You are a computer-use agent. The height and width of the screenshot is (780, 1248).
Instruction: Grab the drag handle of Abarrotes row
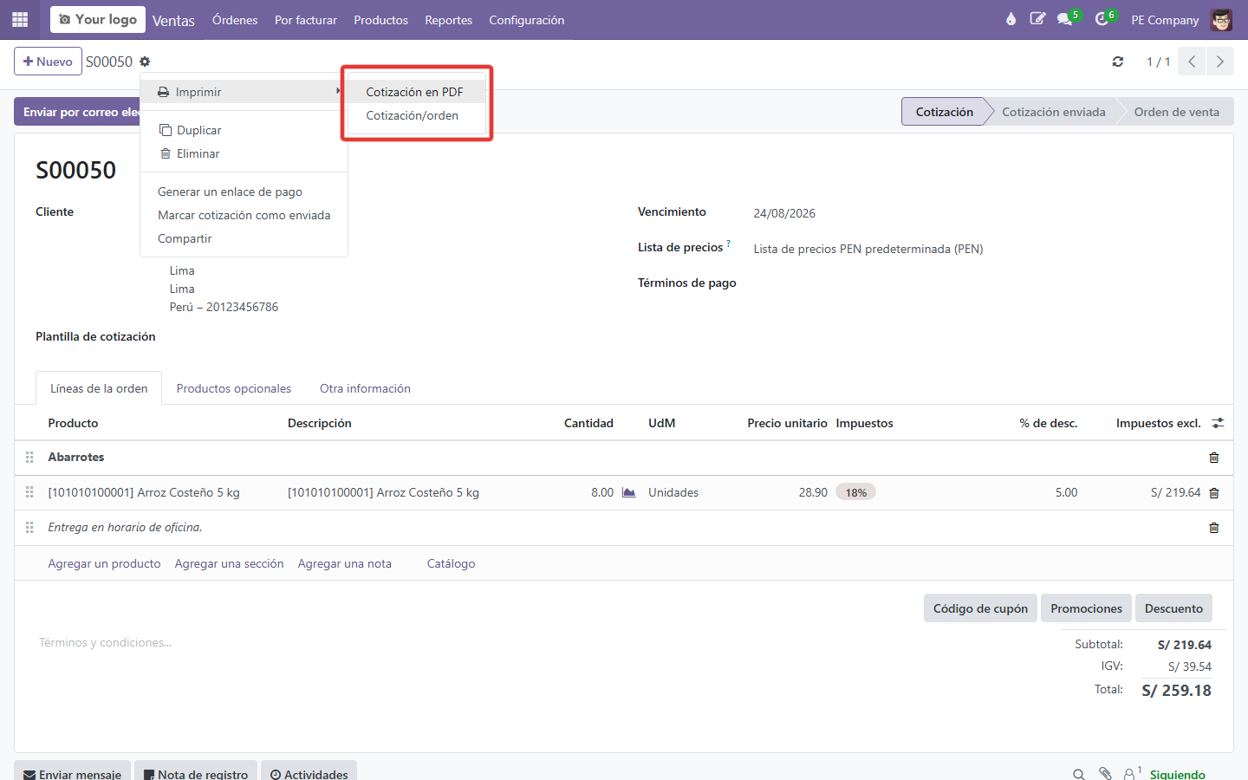[x=29, y=457]
